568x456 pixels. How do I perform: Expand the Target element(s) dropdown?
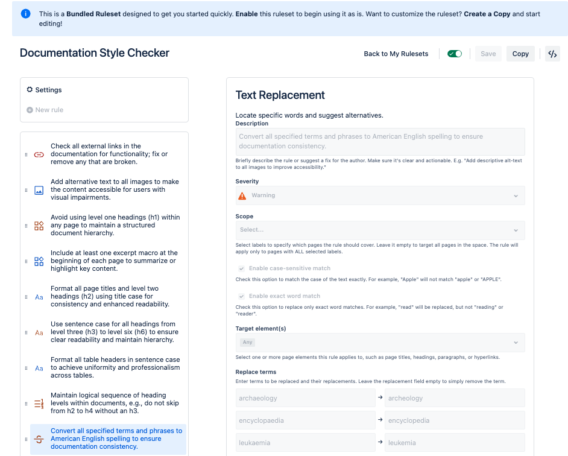[380, 343]
